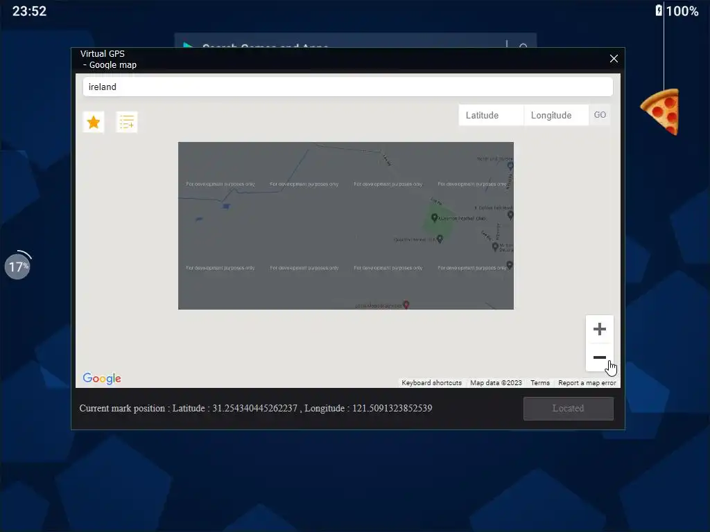Image resolution: width=710 pixels, height=532 pixels.
Task: Click the pizza slice floating icon
Action: (x=661, y=112)
